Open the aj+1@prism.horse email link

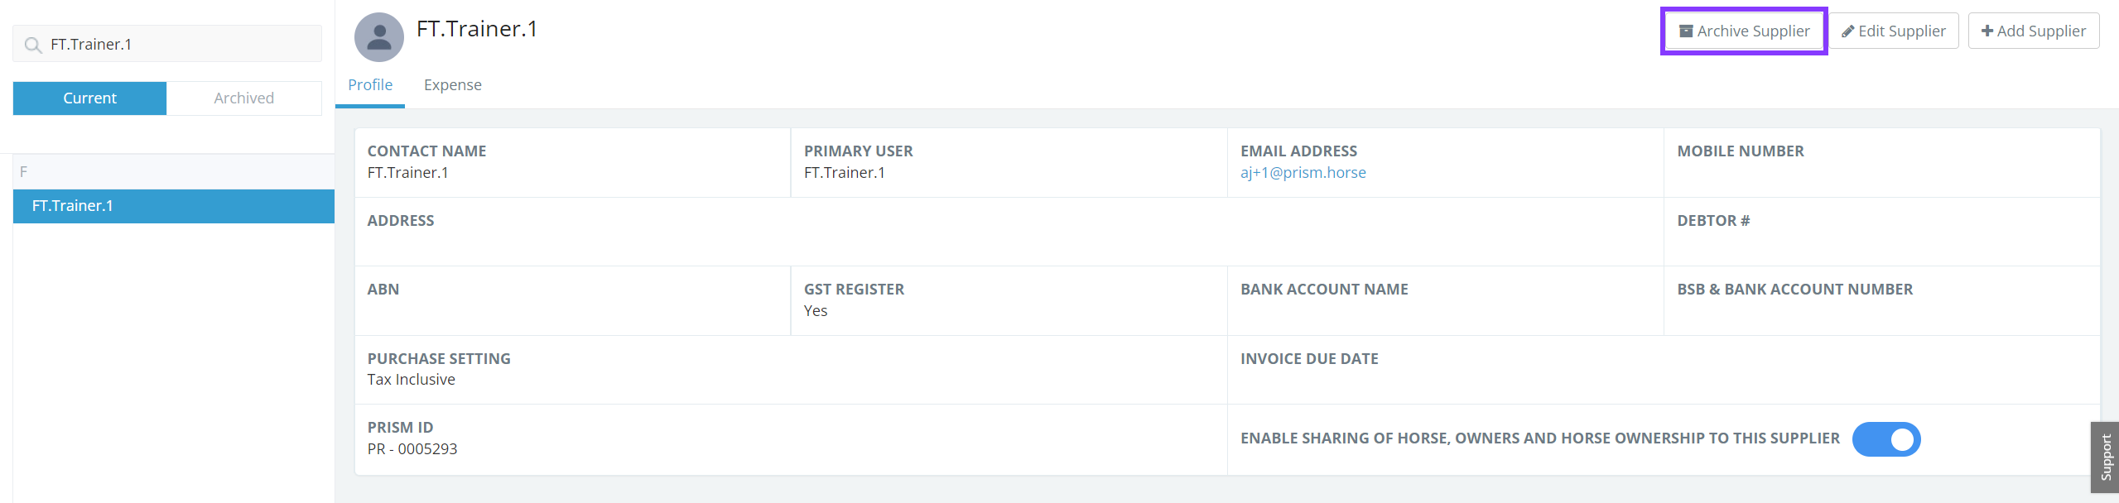1303,173
